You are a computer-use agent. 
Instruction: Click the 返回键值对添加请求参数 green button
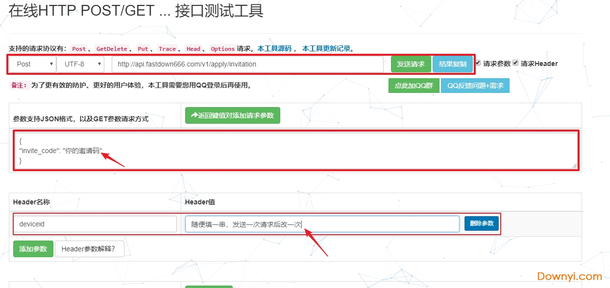pyautogui.click(x=232, y=115)
